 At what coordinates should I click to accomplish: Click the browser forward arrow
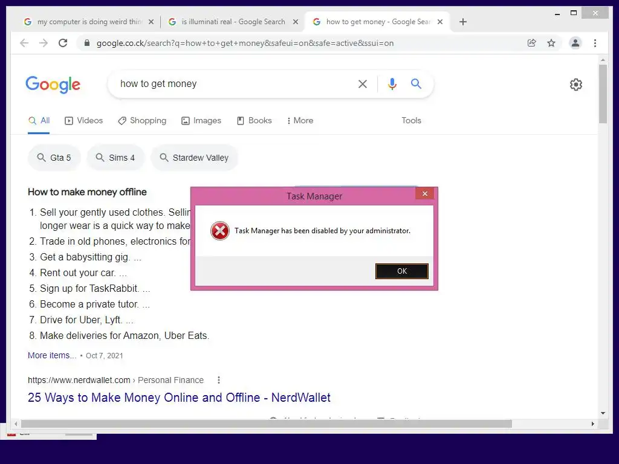coord(44,43)
